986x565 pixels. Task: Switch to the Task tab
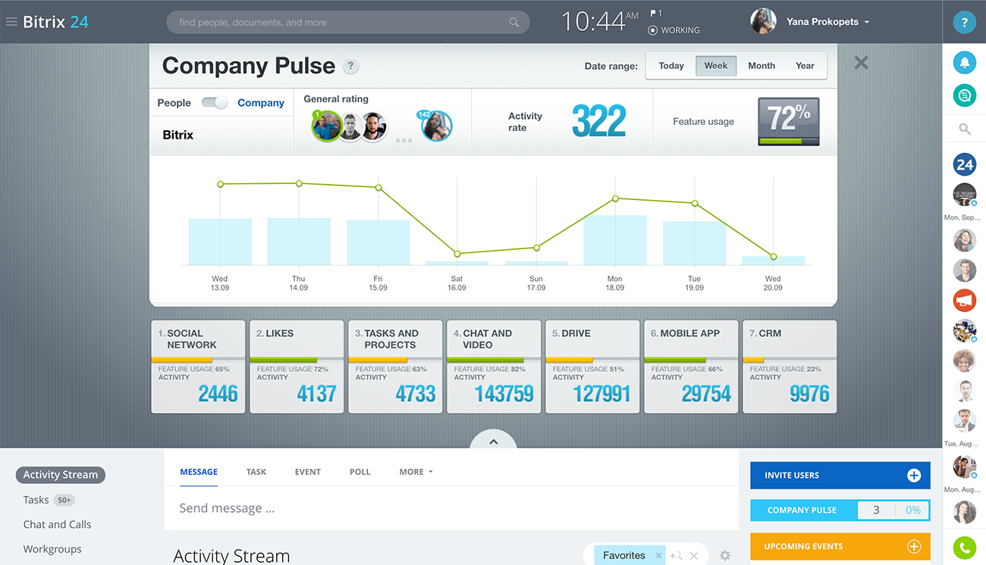click(x=256, y=472)
